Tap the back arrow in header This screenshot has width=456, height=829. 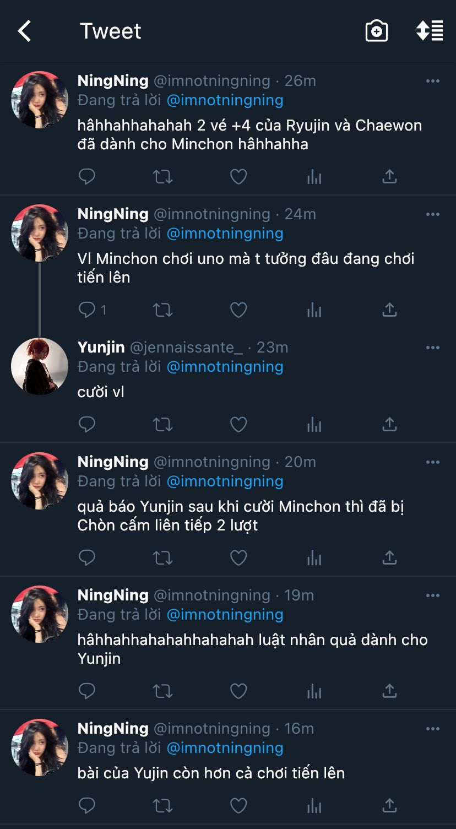coord(25,31)
